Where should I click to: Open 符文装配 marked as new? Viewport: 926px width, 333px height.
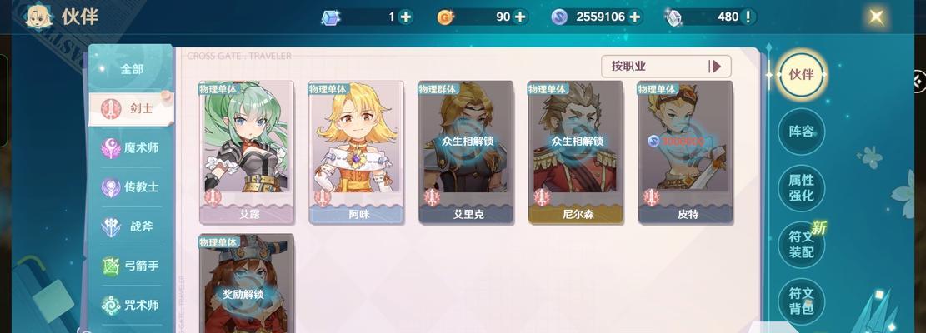(x=801, y=245)
